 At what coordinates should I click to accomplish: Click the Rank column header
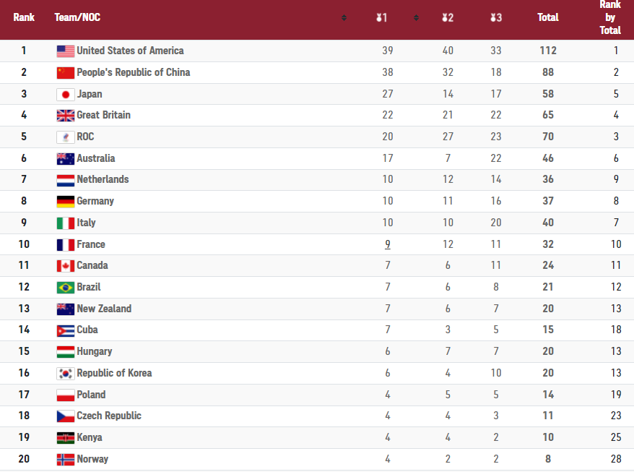(24, 17)
